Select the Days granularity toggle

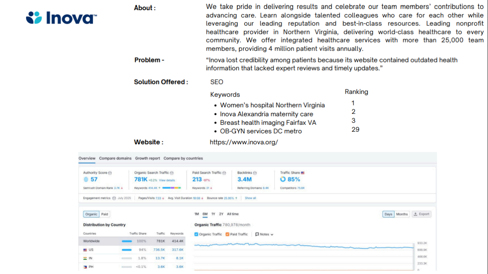[x=389, y=214]
